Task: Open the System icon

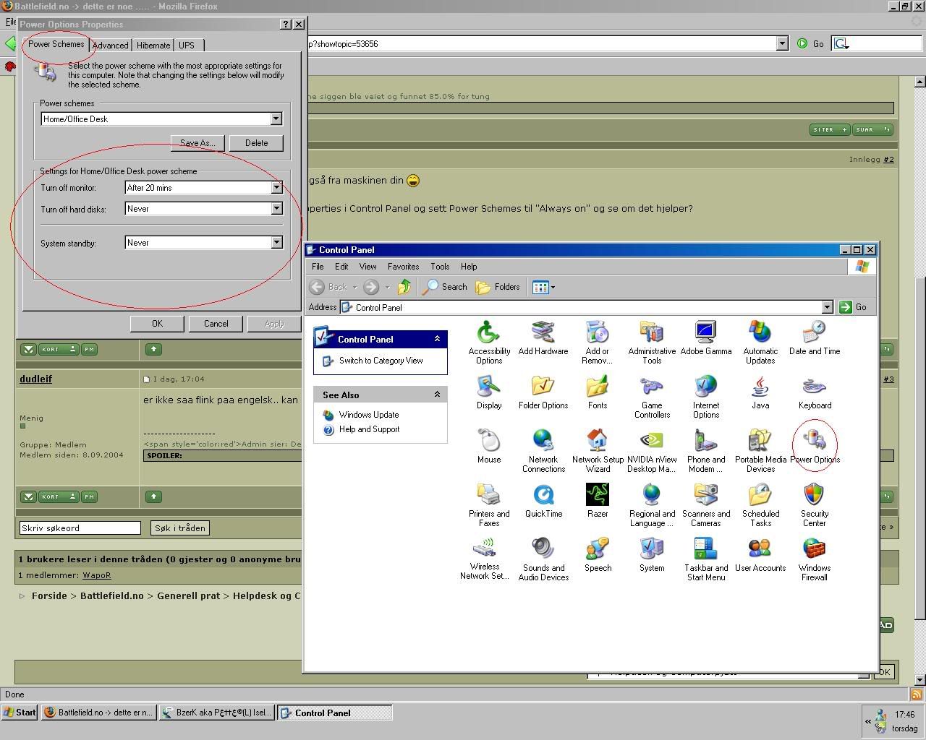Action: tap(652, 555)
